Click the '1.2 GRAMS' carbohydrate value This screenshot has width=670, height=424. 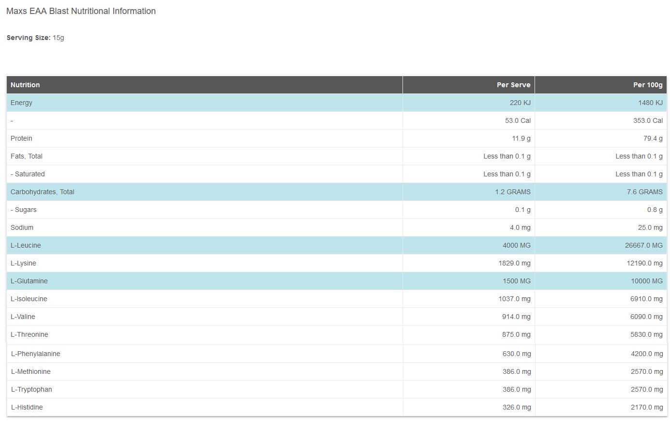pos(513,192)
